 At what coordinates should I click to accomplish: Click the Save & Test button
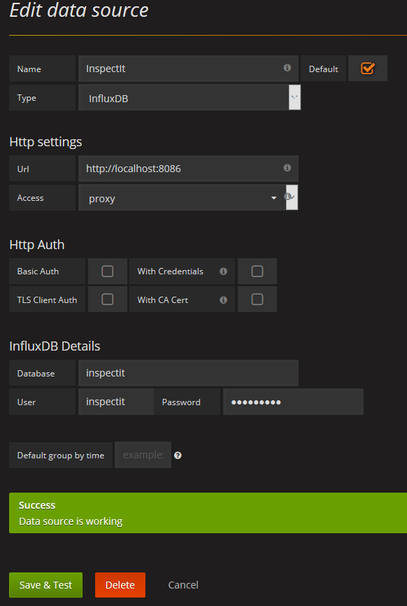click(45, 585)
